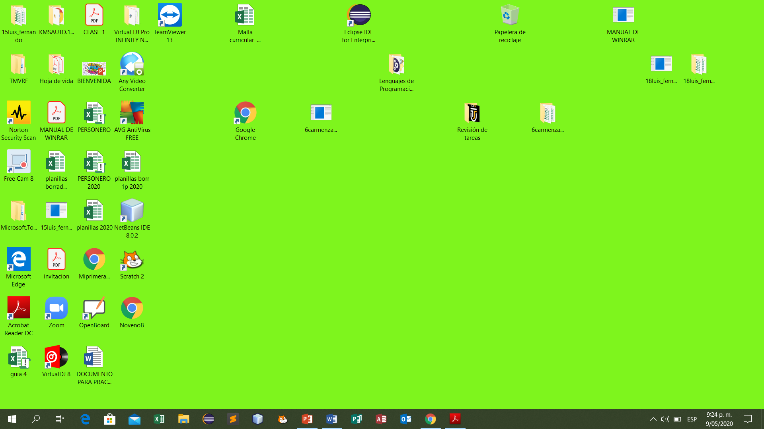This screenshot has width=764, height=429.
Task: Open Mail app from taskbar
Action: [x=134, y=419]
